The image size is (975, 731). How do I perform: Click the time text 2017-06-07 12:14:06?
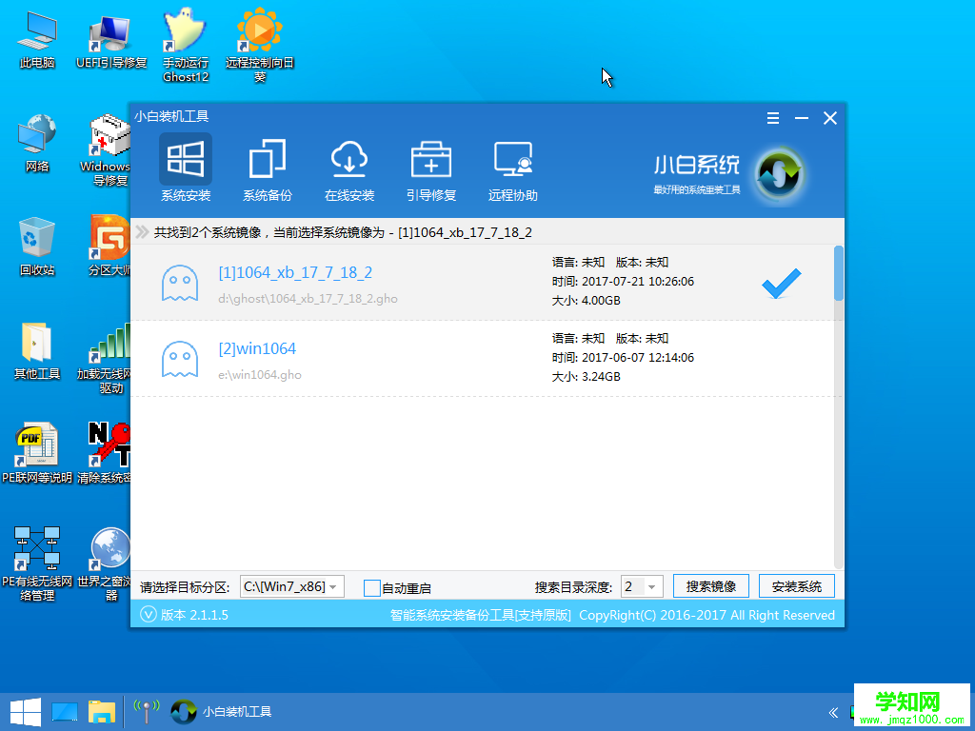click(638, 358)
